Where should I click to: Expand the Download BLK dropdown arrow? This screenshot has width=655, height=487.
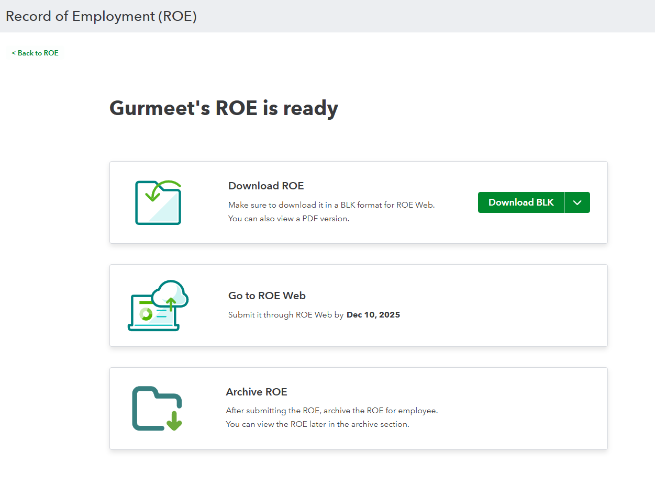[577, 202]
